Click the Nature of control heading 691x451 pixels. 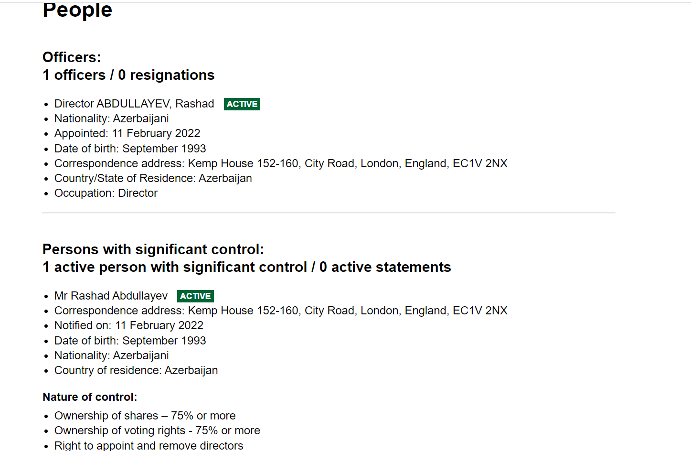point(90,397)
